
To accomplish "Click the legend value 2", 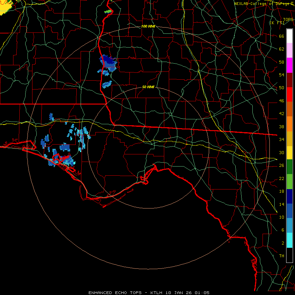I will 283,243.
